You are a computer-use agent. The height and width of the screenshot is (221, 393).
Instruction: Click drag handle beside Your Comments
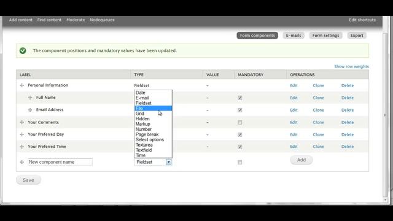pyautogui.click(x=22, y=122)
